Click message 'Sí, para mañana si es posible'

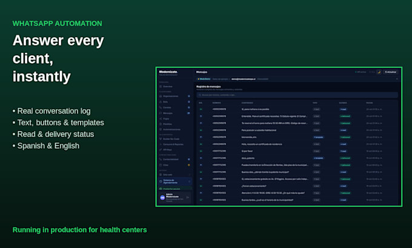point(255,109)
